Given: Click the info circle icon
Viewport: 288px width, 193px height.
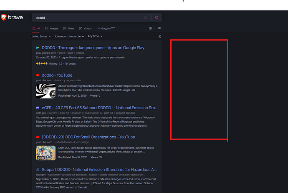Looking at the screenshot, I should click(150, 28).
